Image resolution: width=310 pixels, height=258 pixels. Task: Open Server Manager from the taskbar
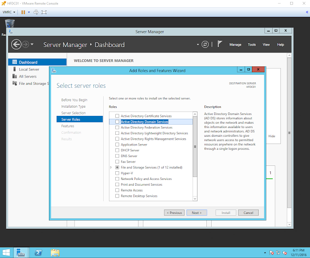click(20, 253)
